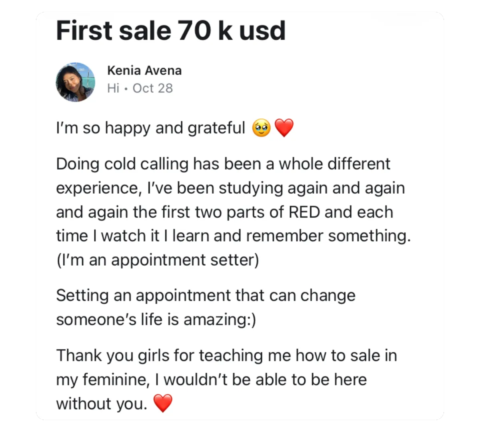Click the red heart after 'without you.'
480x432 pixels.
tap(163, 403)
